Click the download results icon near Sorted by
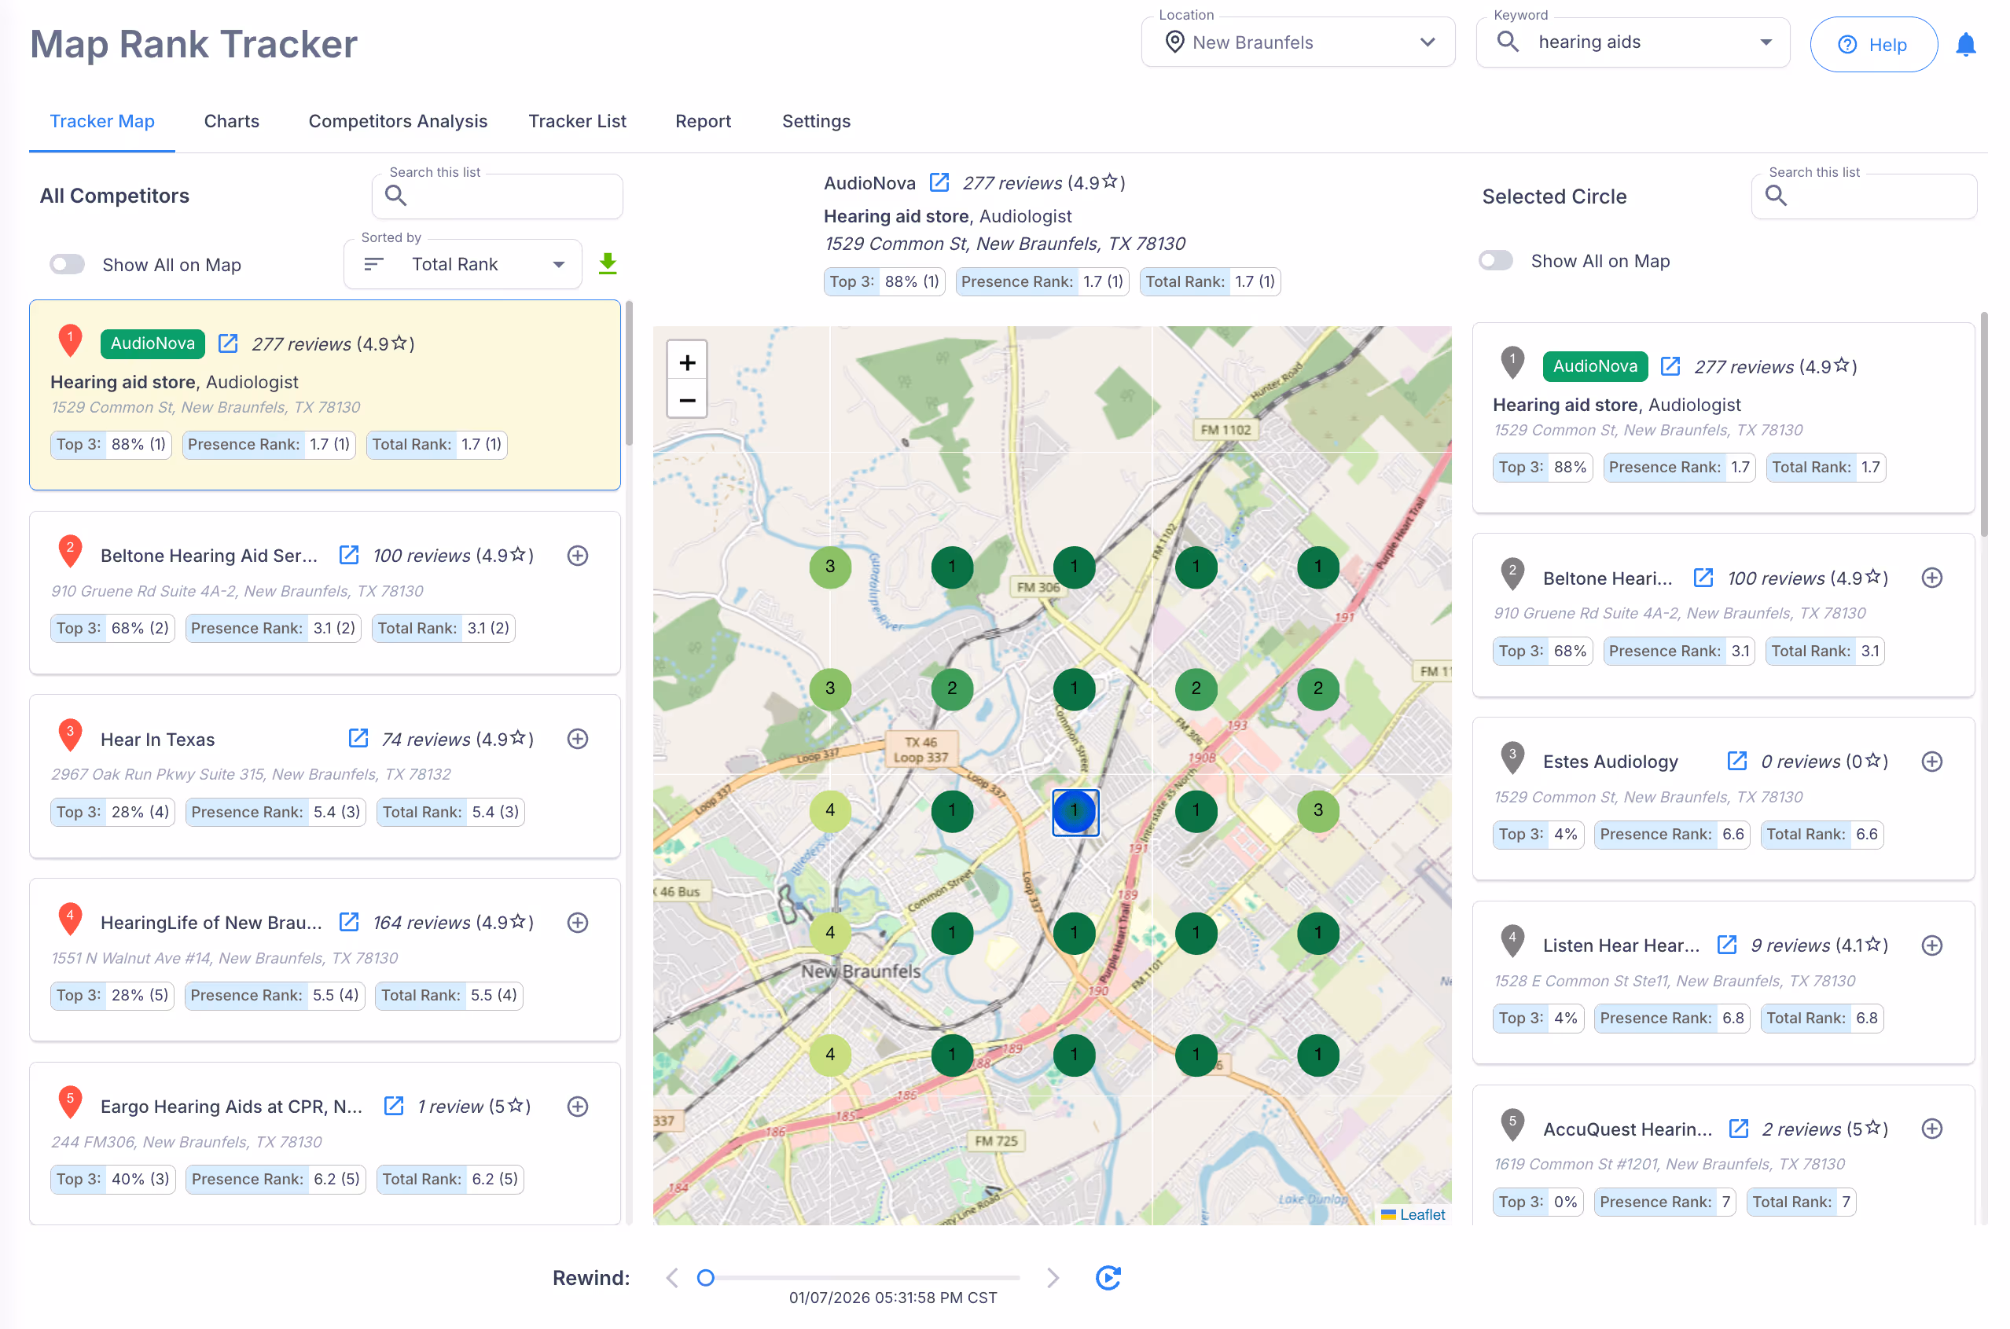Screen dimensions: 2010x1329 point(608,263)
